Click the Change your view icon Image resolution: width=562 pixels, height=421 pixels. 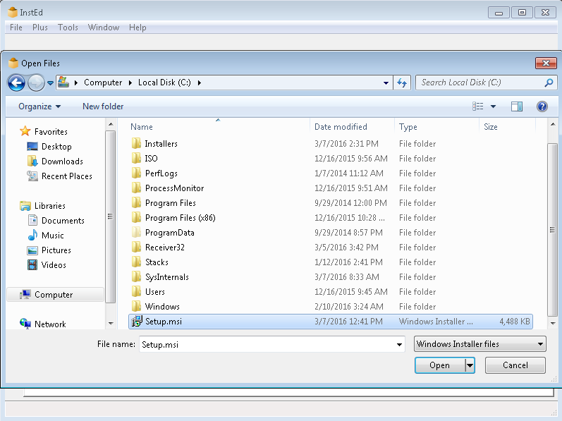coord(478,106)
